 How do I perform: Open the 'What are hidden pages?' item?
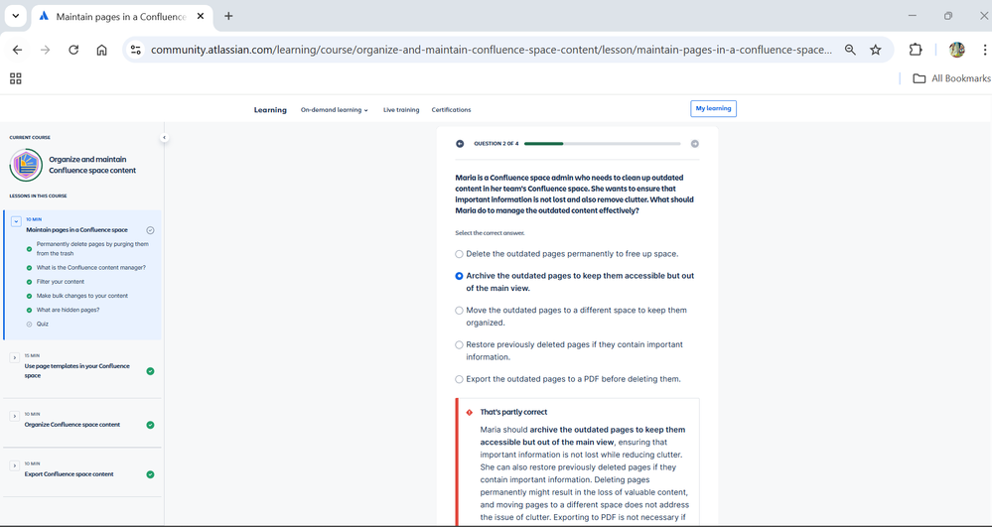coord(68,310)
